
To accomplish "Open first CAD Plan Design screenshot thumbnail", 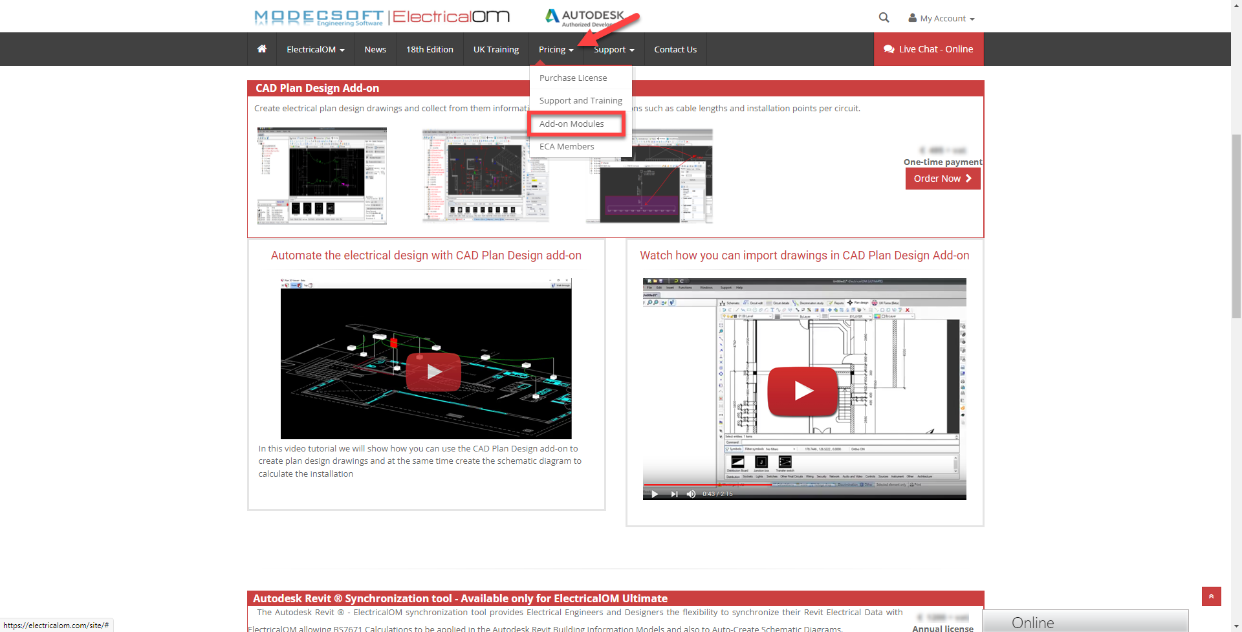I will (x=322, y=175).
